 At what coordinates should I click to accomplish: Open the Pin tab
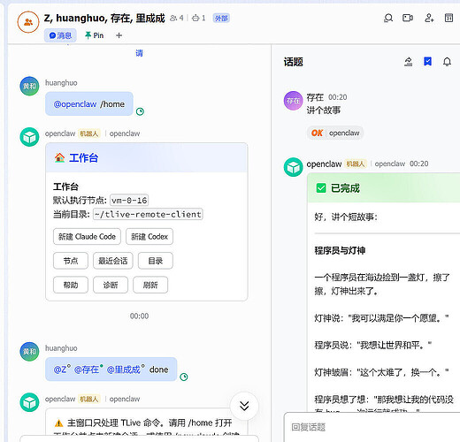94,35
